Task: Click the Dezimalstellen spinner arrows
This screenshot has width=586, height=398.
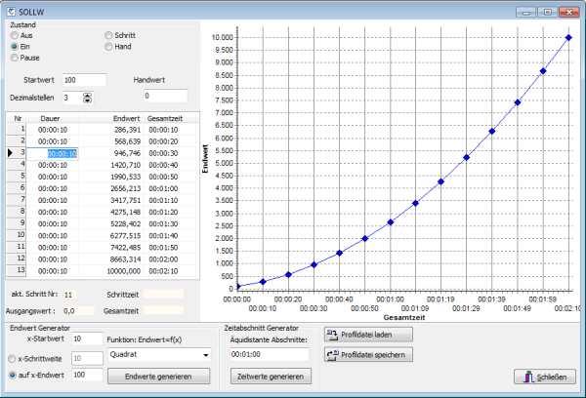Action: (x=88, y=98)
